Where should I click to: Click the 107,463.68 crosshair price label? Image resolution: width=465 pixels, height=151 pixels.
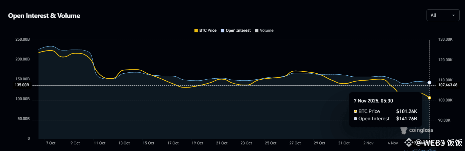tap(448, 85)
